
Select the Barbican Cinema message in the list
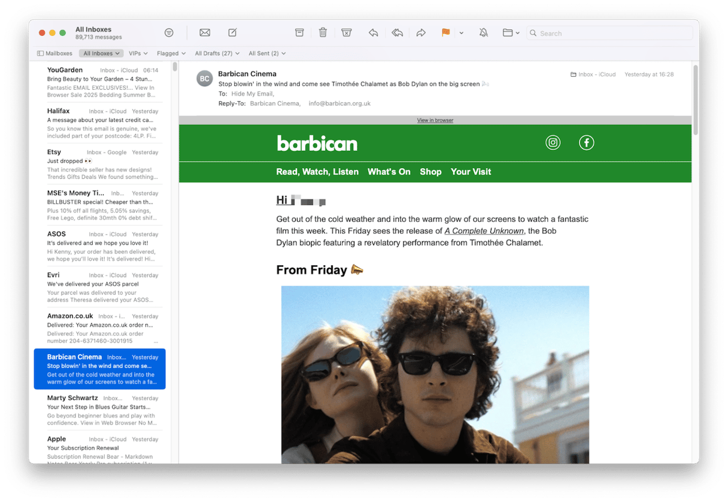100,369
